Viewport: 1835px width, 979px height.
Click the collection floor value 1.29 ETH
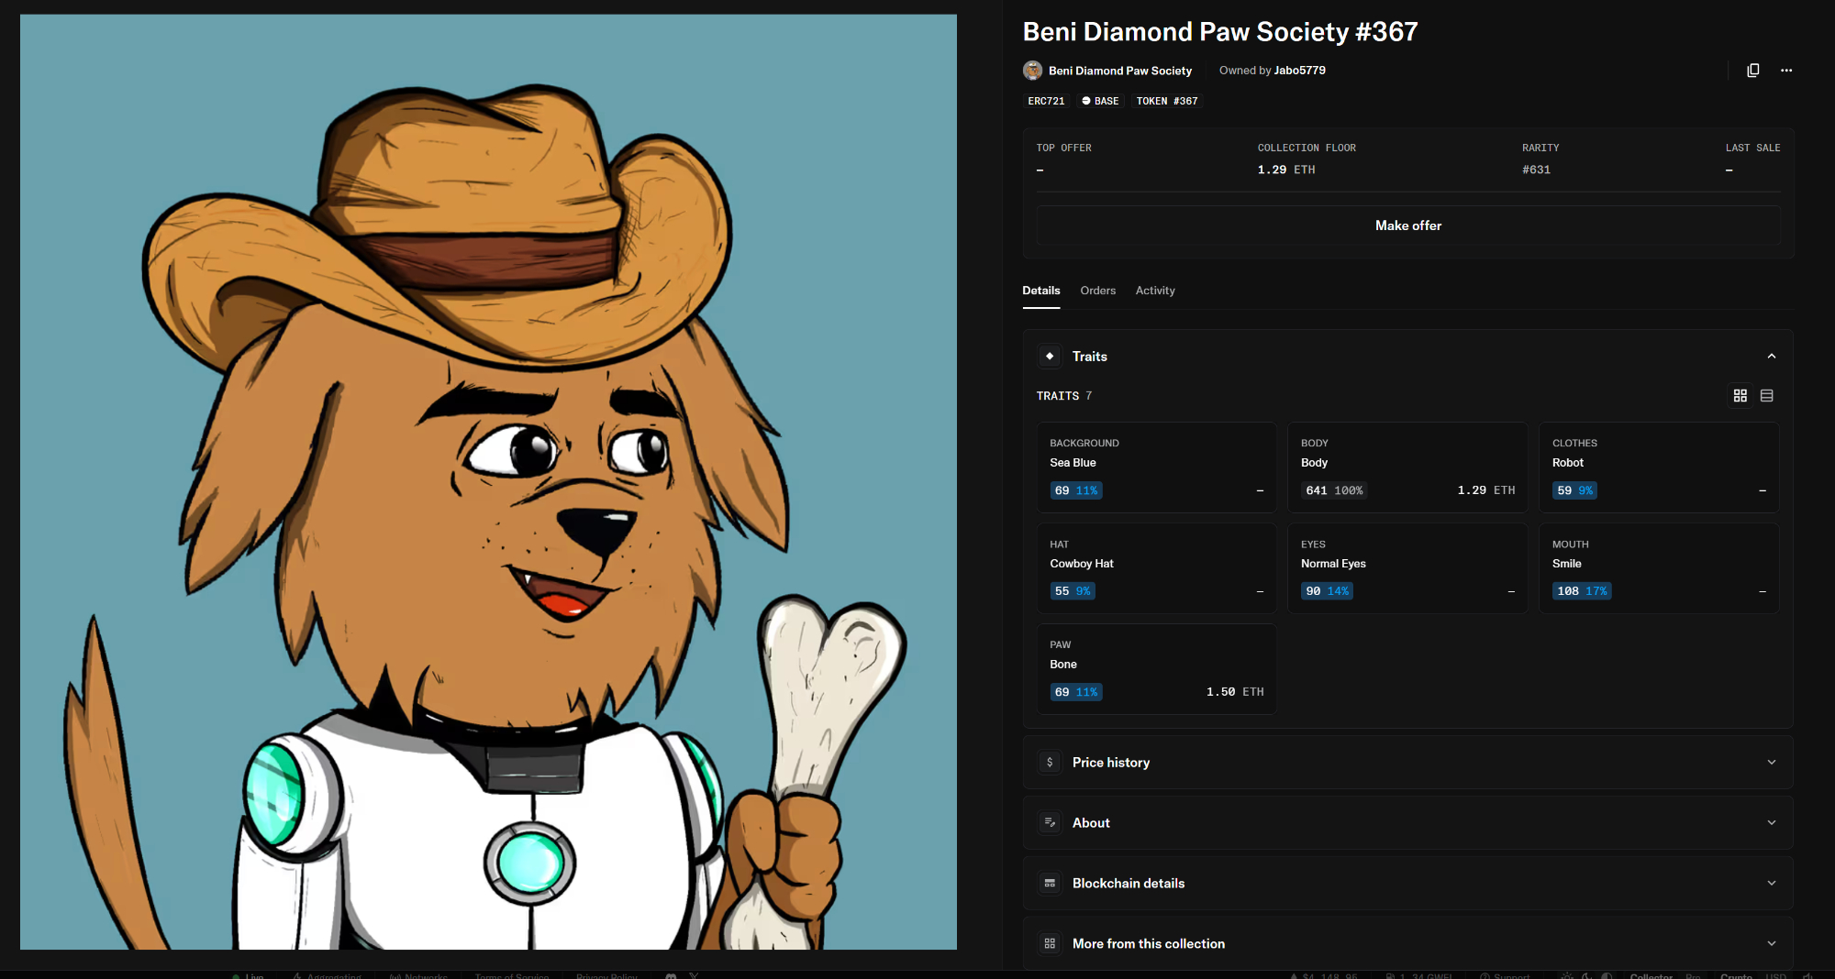(x=1286, y=170)
